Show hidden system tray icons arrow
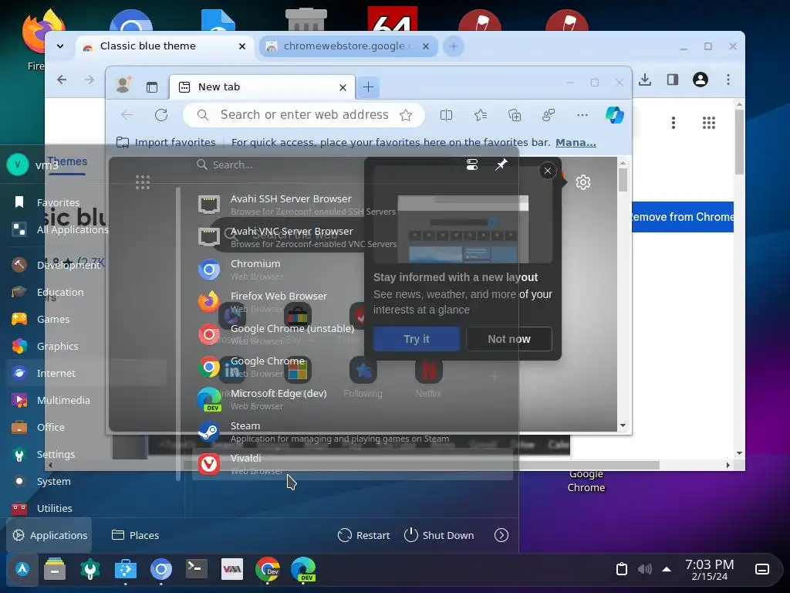790x593 pixels. 667,569
